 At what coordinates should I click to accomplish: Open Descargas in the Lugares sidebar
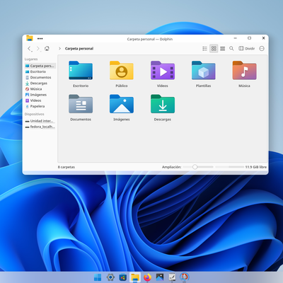(40, 83)
